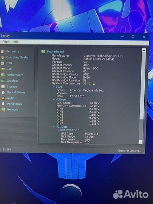Click the scrollbar up arrow
The width and height of the screenshot is (153, 204).
[144, 51]
